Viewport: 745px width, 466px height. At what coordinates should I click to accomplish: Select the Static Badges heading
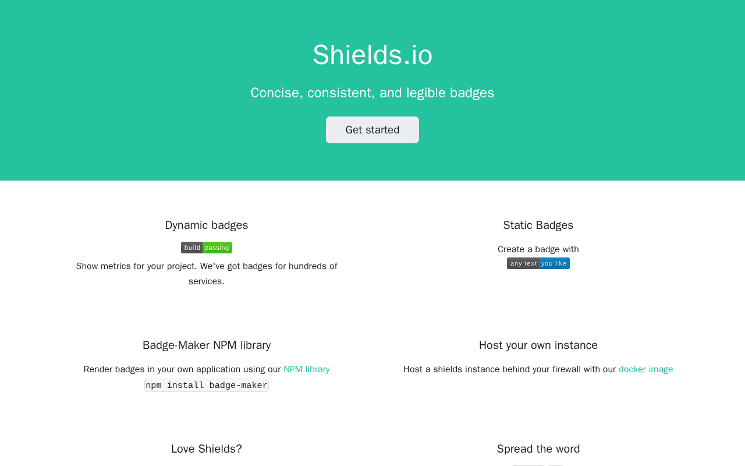[x=538, y=225]
